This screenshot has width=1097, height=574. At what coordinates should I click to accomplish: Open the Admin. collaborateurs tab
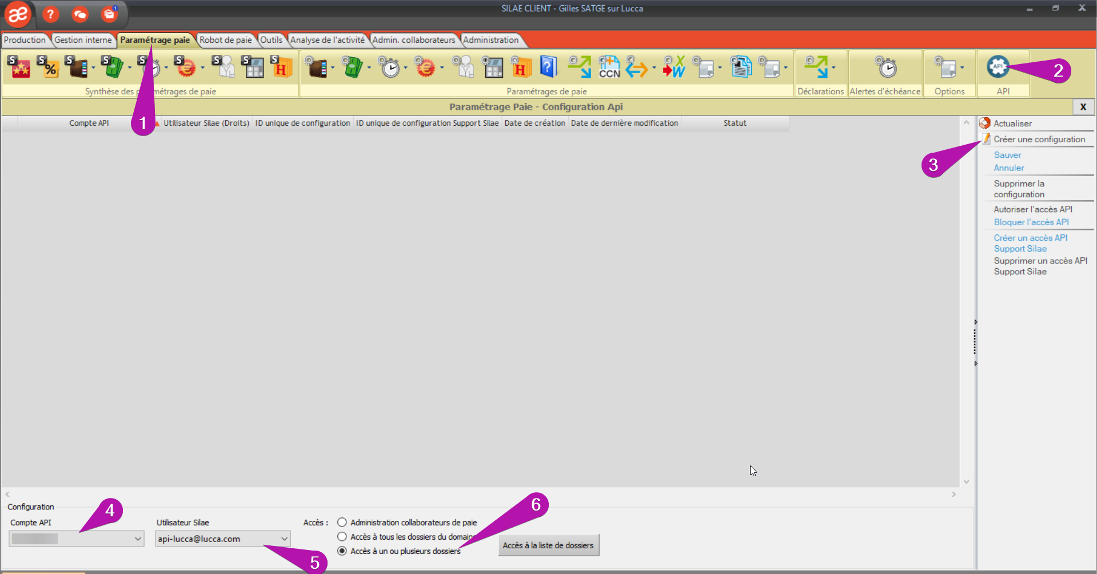tap(414, 40)
